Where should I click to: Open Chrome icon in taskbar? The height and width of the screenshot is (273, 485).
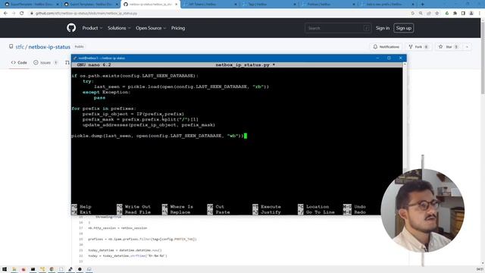point(52,269)
